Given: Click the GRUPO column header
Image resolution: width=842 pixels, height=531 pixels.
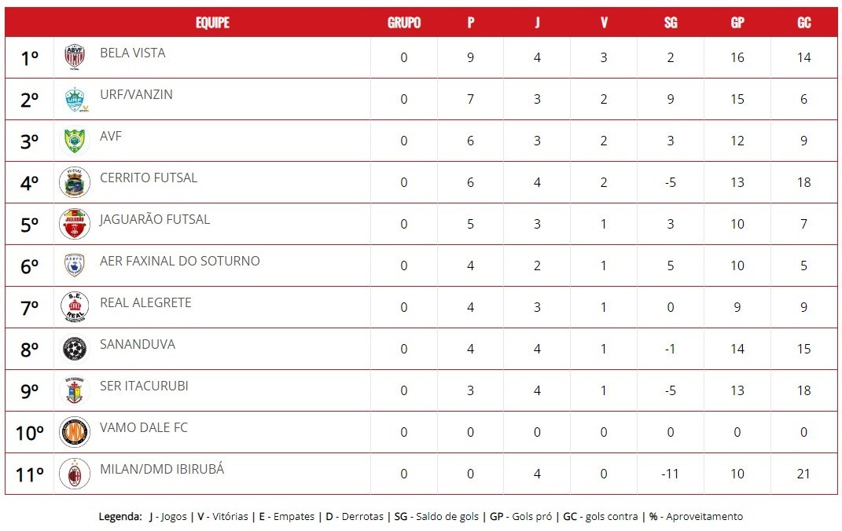Looking at the screenshot, I should pos(404,23).
